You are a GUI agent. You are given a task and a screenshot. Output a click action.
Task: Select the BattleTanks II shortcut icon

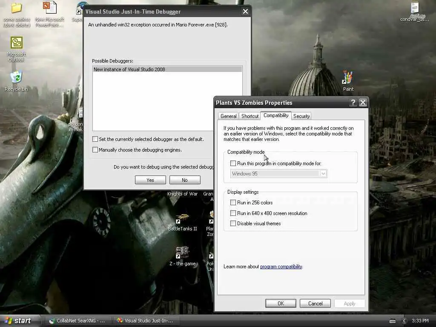click(x=182, y=218)
